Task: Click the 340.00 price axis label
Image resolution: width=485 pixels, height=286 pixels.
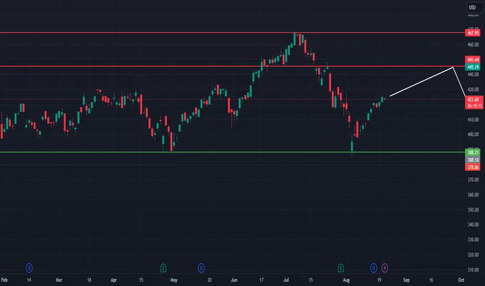Action: pos(473,225)
